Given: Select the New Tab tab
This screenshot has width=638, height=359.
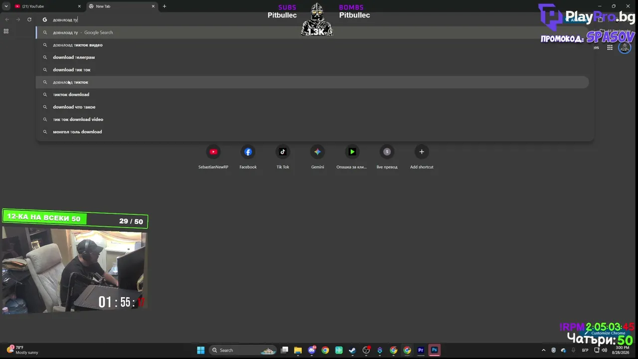Looking at the screenshot, I should pos(121,6).
